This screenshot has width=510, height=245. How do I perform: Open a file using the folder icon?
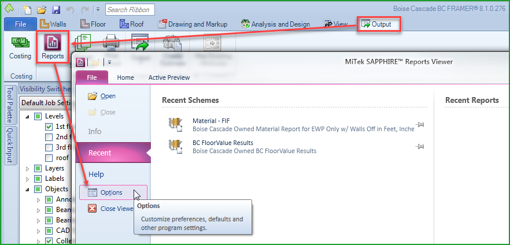point(41,10)
